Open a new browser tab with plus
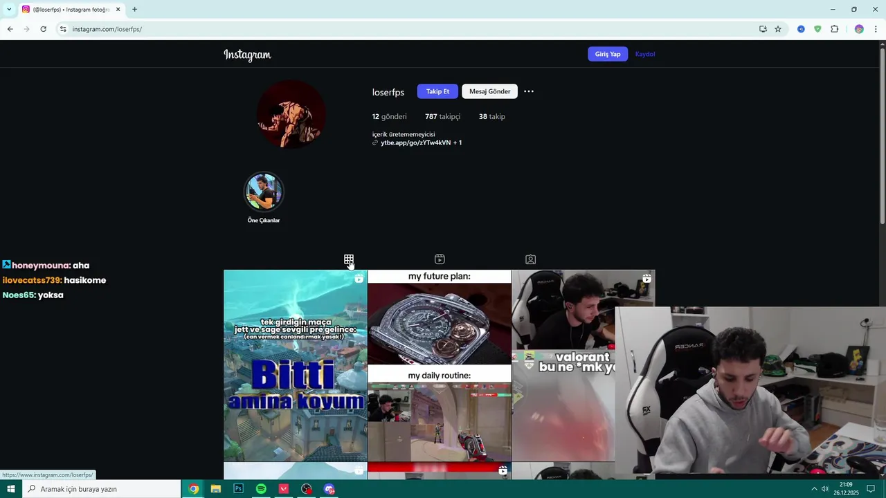886x498 pixels. coord(134,10)
